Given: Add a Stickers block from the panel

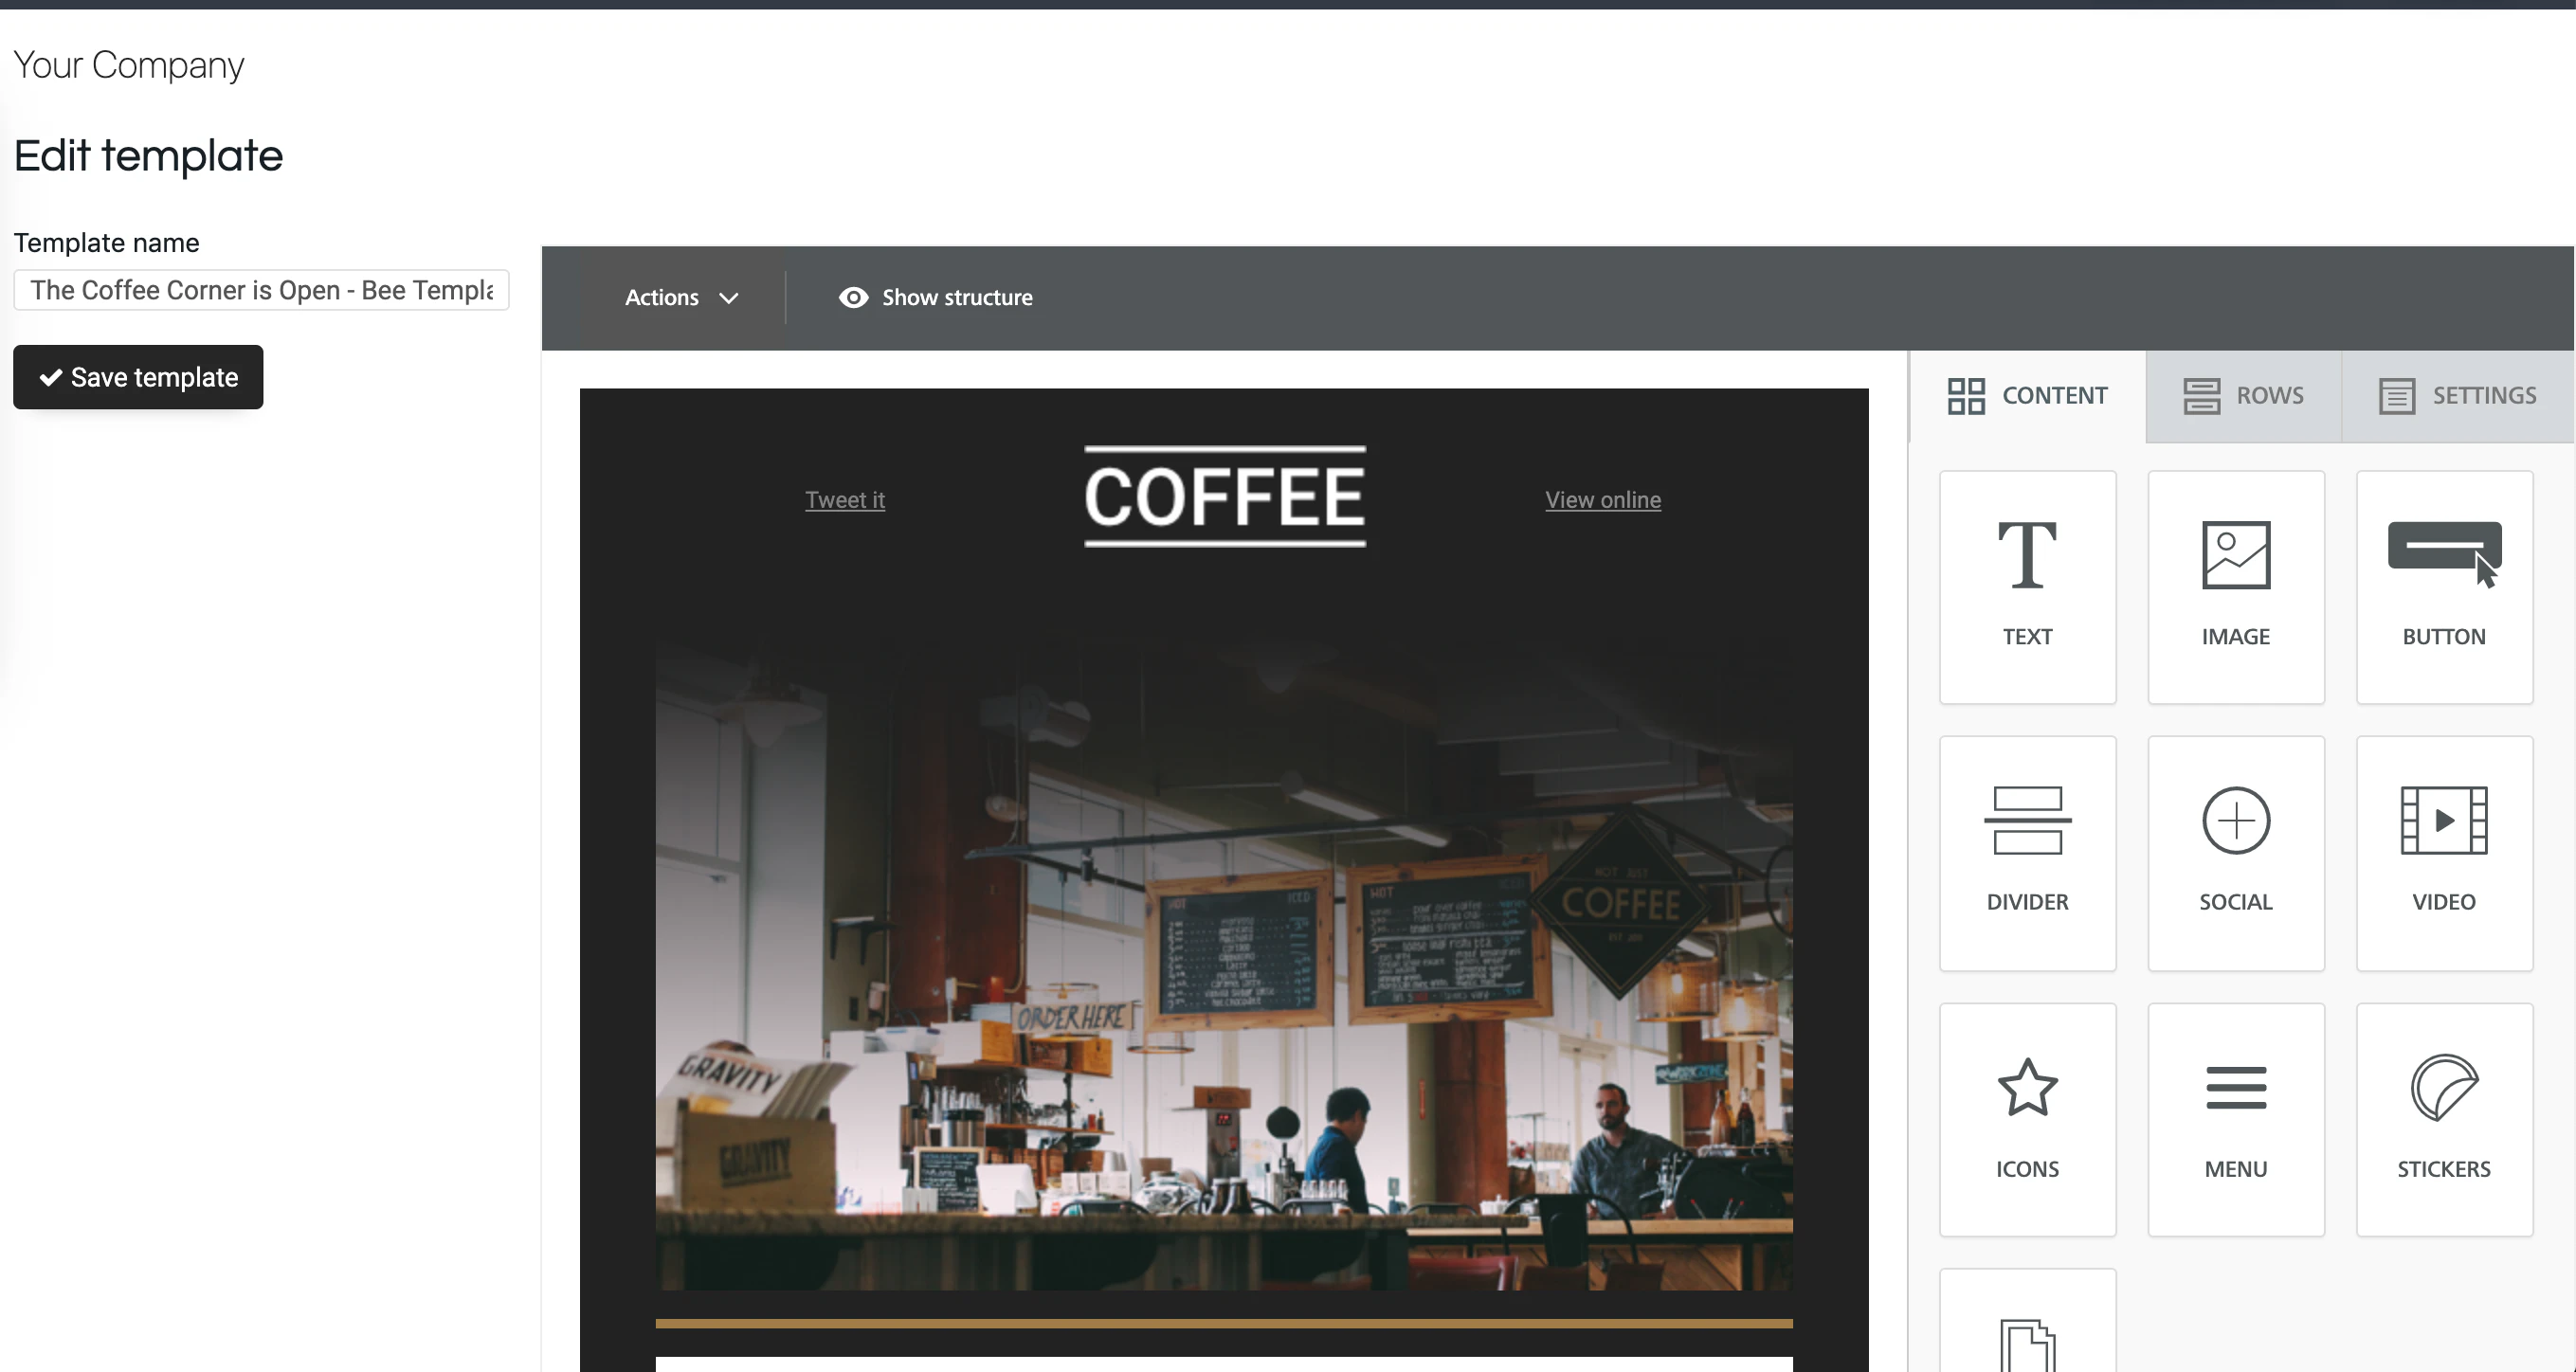Looking at the screenshot, I should coord(2443,1119).
